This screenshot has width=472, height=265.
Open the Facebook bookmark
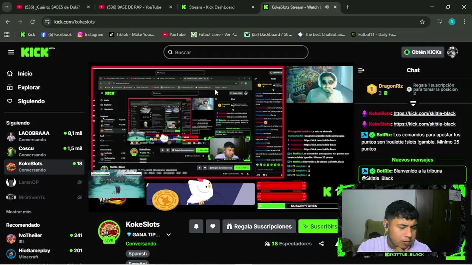point(56,34)
